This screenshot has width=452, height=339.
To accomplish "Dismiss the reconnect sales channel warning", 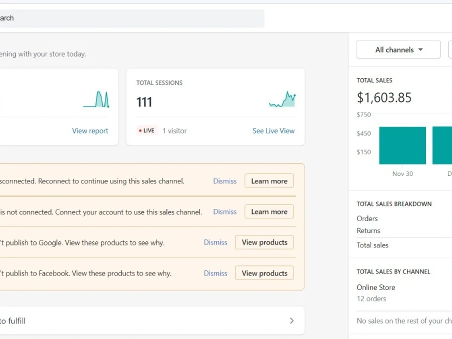I will tap(225, 181).
